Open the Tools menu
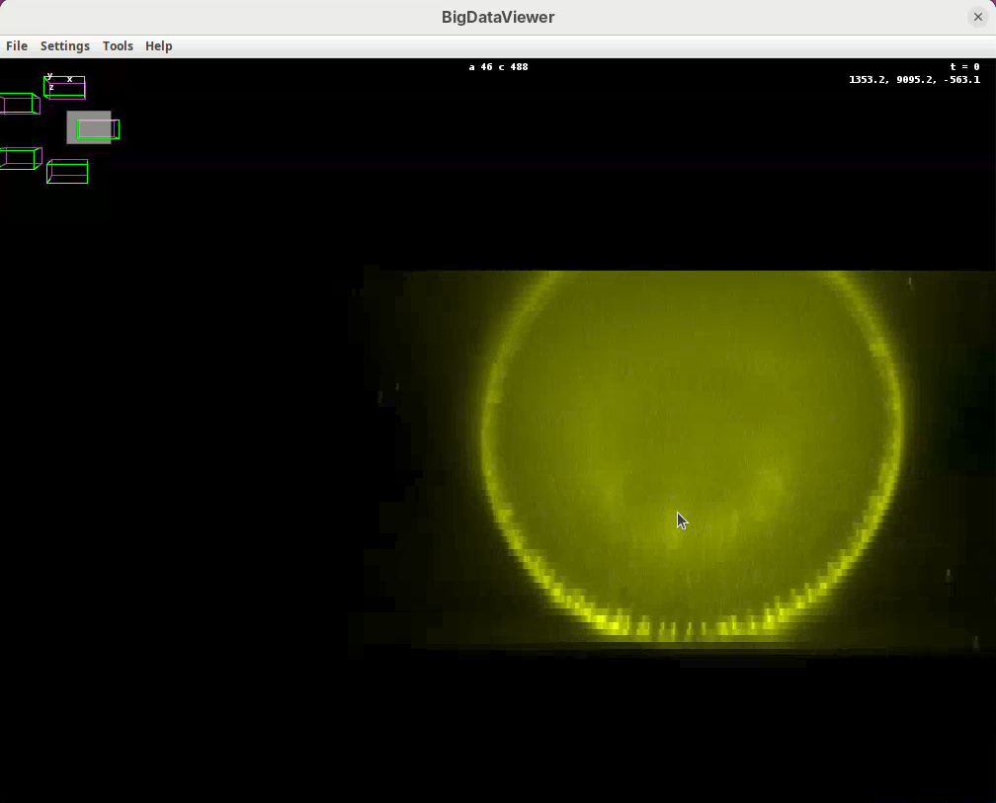This screenshot has width=996, height=803. click(x=118, y=46)
